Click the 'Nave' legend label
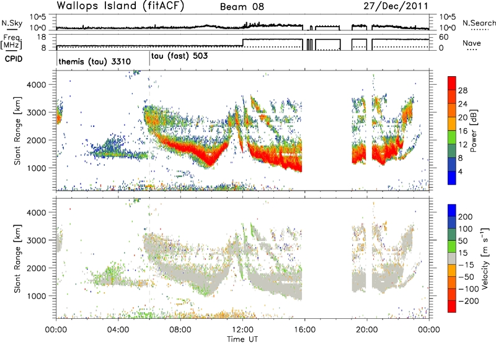This screenshot has height=343, width=496. point(472,43)
